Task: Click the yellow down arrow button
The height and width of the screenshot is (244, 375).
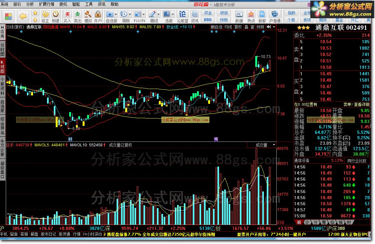Action: click(x=35, y=20)
